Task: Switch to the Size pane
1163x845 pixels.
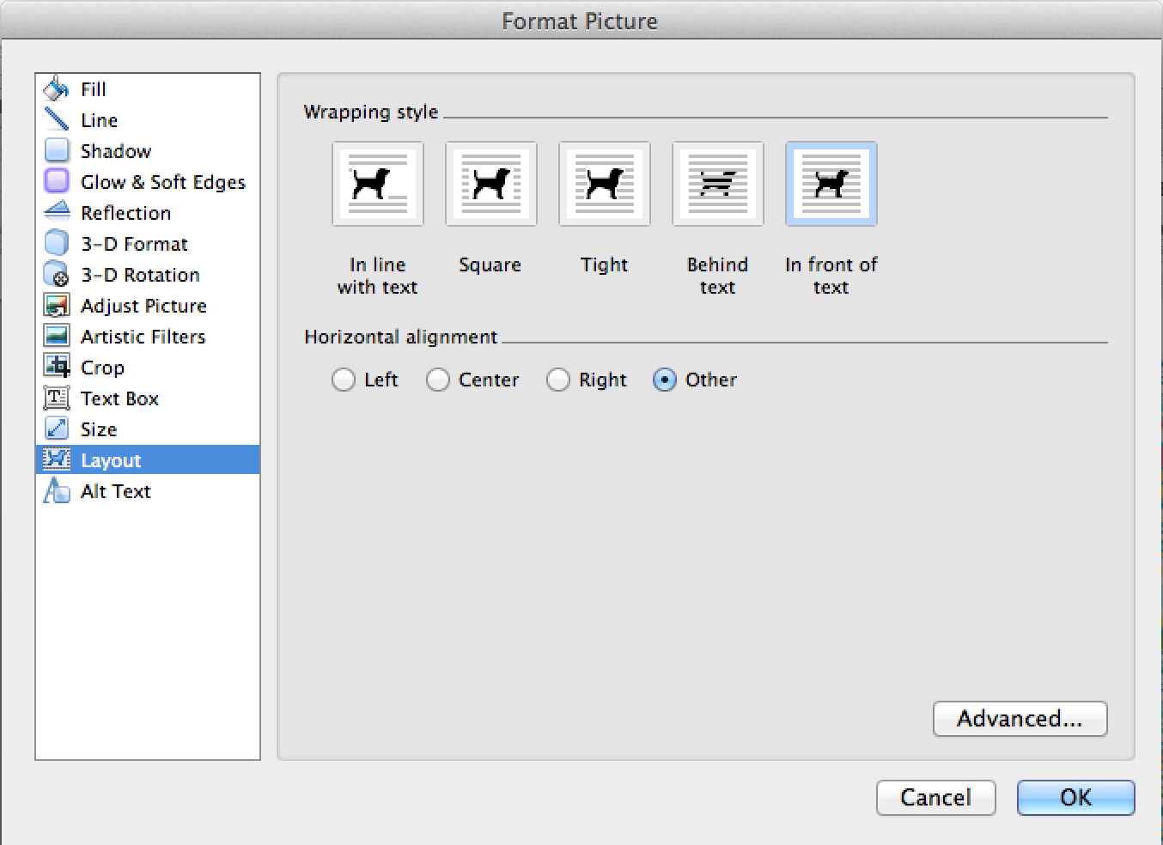Action: (99, 429)
